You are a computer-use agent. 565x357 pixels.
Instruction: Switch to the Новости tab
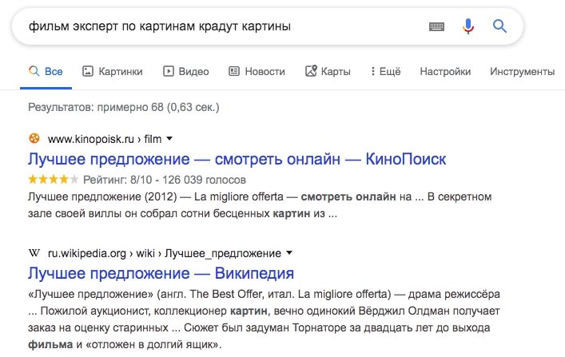[257, 71]
